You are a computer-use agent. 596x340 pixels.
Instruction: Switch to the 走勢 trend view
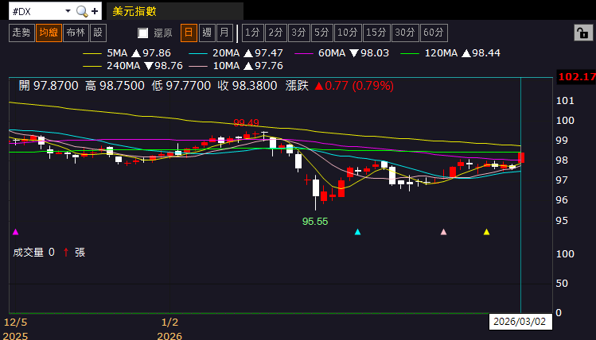tap(21, 33)
